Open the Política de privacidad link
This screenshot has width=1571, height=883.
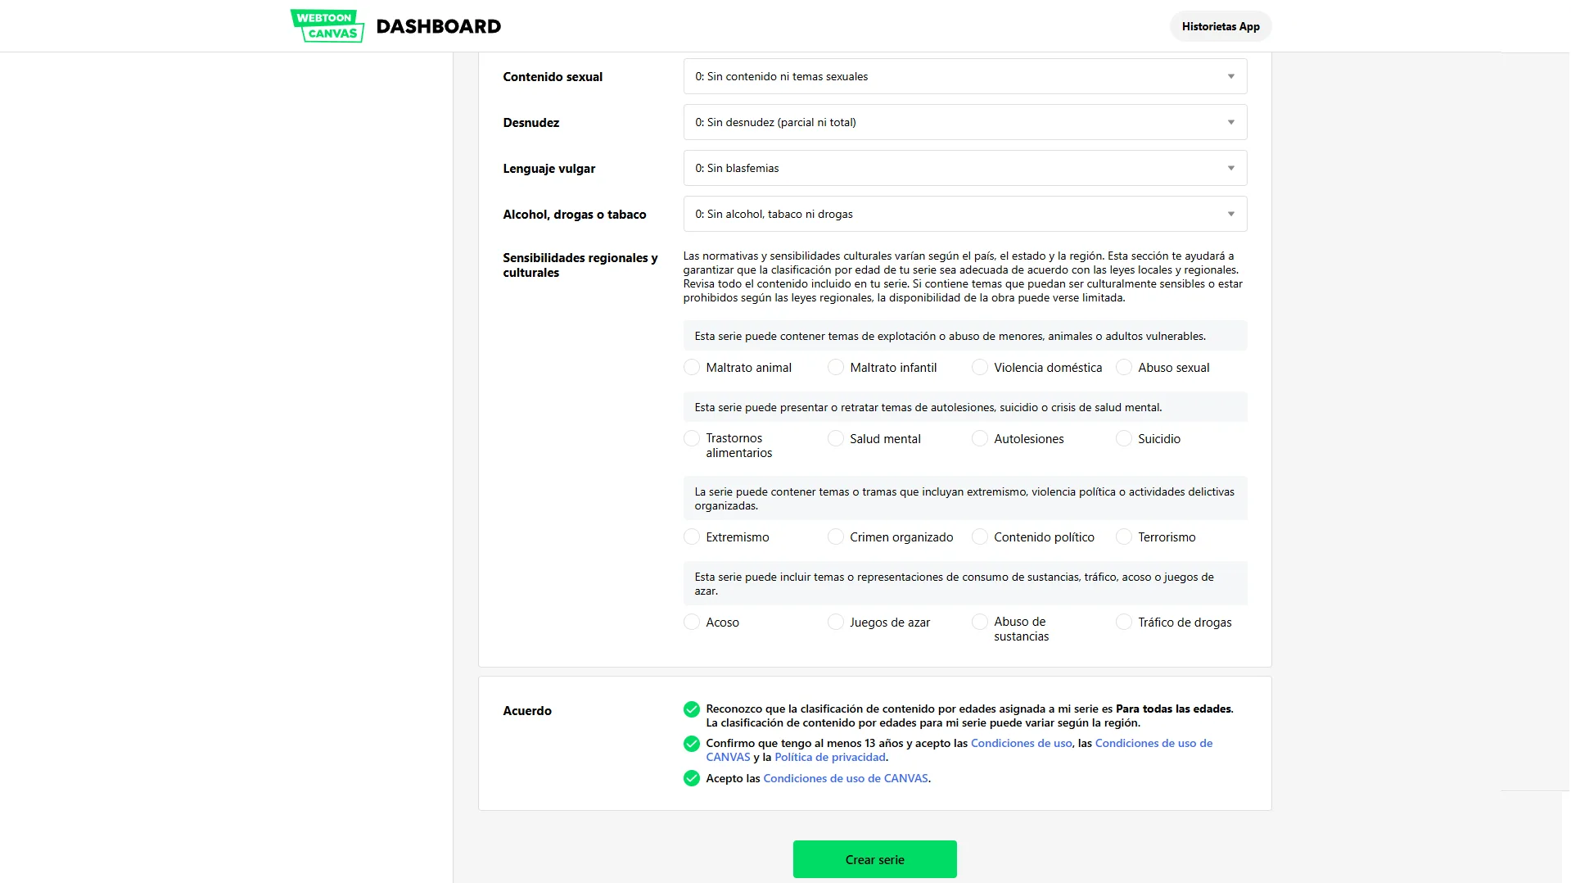pos(830,758)
